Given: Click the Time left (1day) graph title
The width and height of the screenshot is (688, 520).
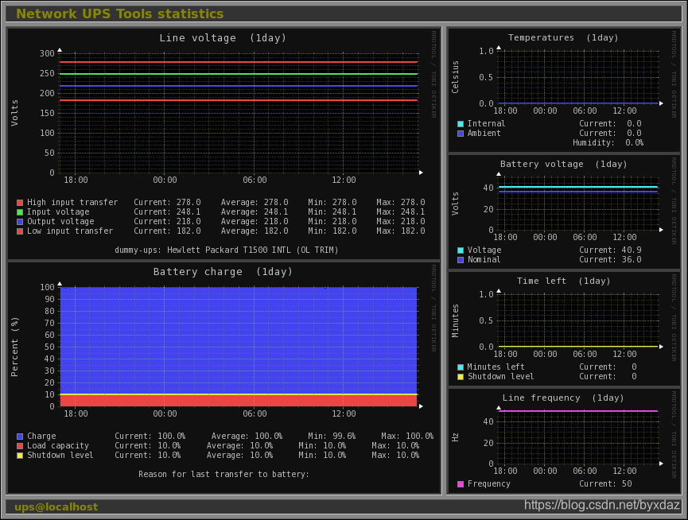Looking at the screenshot, I should 563,281.
